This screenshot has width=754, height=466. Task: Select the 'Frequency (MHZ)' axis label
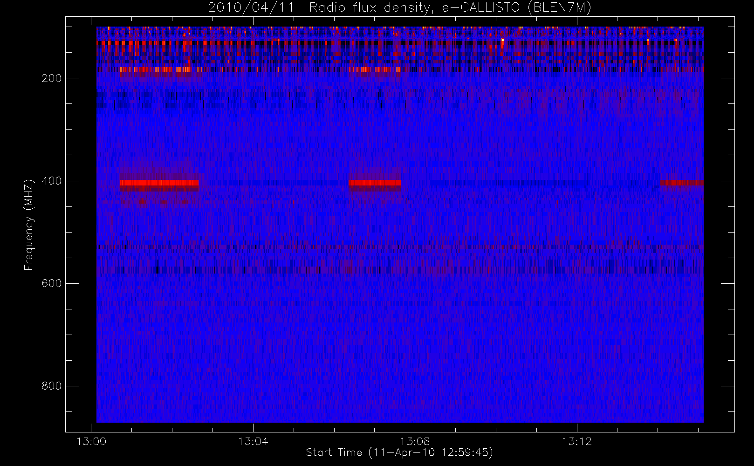tap(29, 225)
